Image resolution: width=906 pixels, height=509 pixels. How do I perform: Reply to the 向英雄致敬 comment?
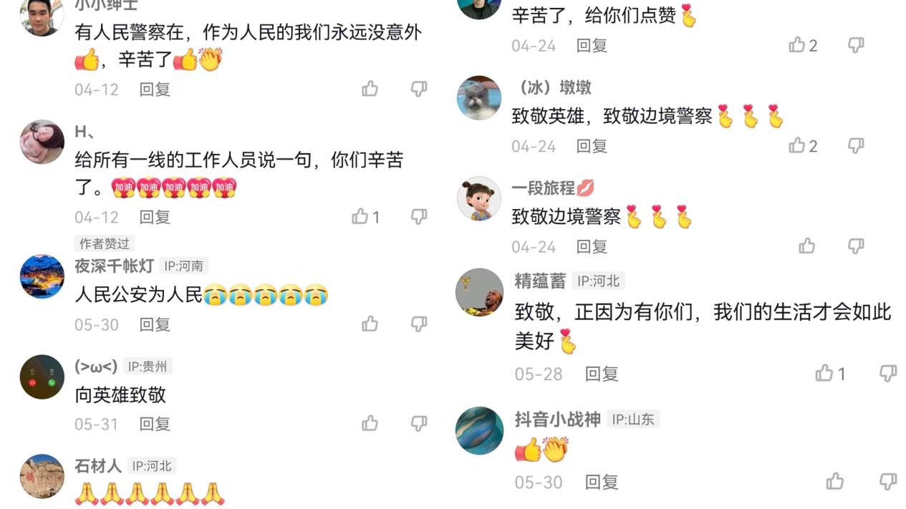(x=155, y=424)
